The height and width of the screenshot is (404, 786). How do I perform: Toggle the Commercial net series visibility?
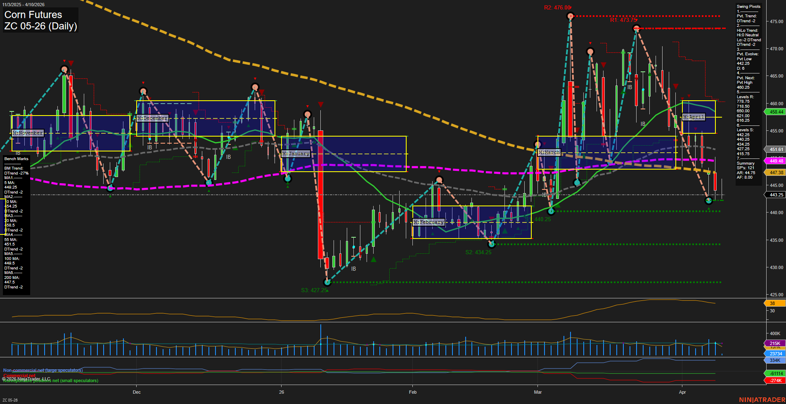(x=19, y=376)
